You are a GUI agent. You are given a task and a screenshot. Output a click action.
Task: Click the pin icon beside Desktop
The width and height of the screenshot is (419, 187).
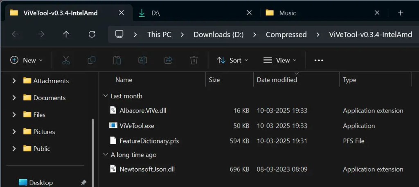click(x=83, y=183)
